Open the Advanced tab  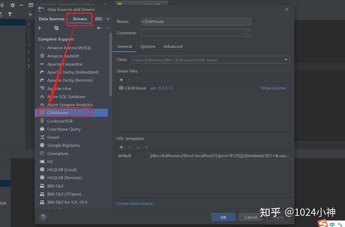click(173, 46)
